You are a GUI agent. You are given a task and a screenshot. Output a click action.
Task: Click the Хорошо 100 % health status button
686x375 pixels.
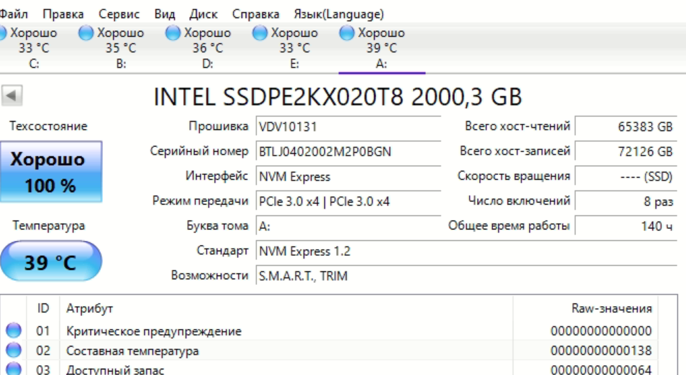[51, 172]
